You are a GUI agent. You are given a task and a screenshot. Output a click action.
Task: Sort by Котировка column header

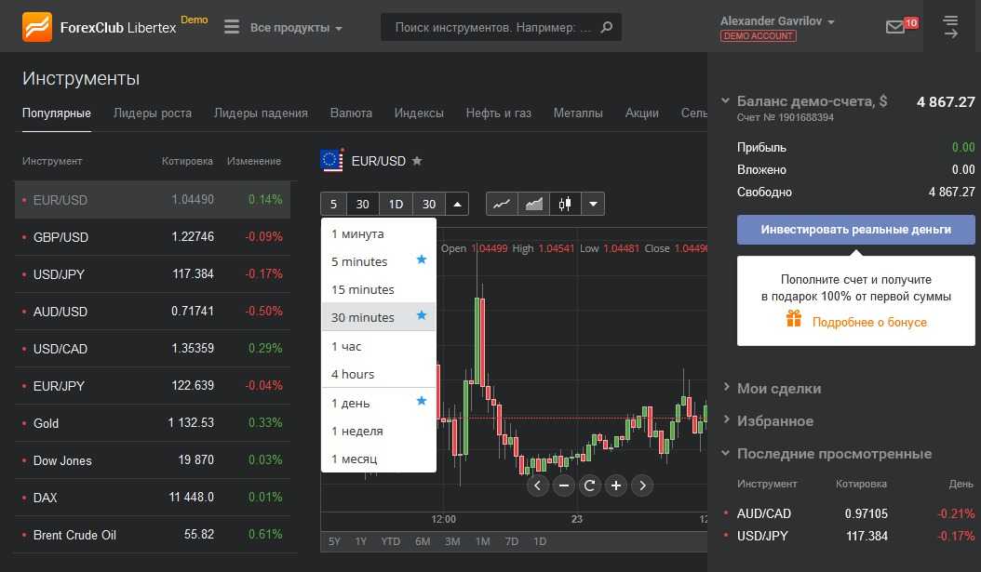187,161
